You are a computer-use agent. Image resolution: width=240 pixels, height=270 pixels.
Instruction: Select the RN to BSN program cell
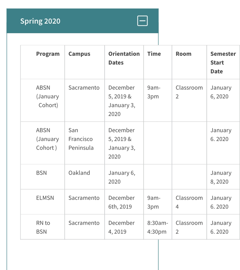43,227
